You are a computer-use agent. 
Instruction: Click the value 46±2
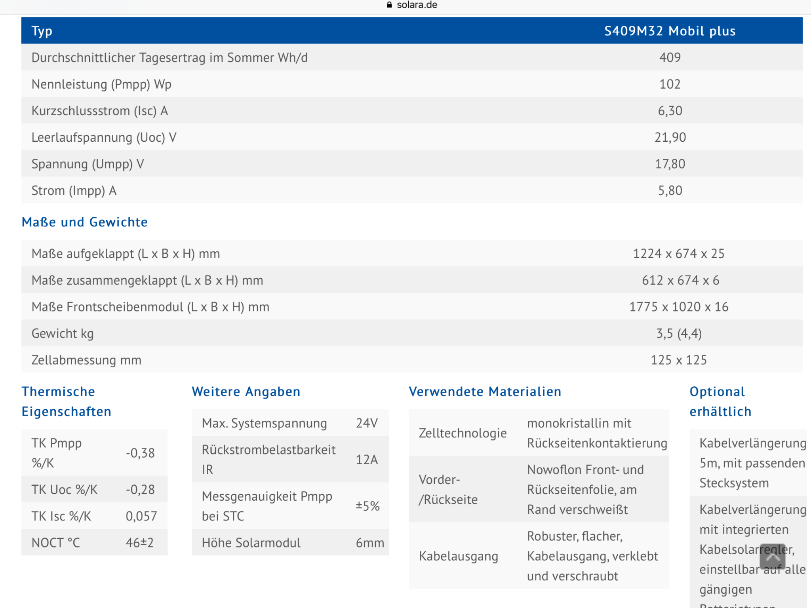[139, 543]
